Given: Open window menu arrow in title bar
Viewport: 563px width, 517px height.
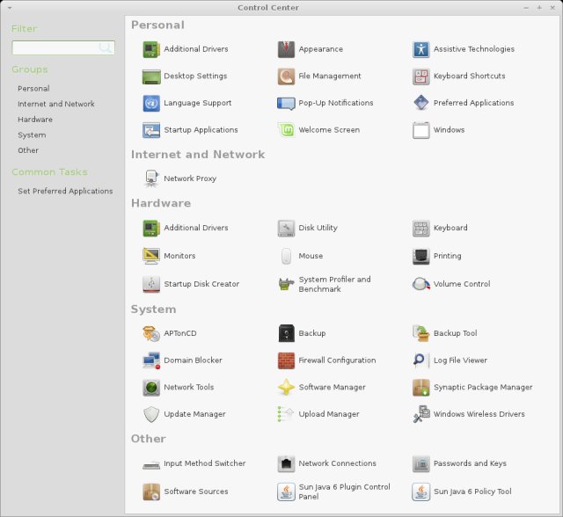Looking at the screenshot, I should coord(10,8).
